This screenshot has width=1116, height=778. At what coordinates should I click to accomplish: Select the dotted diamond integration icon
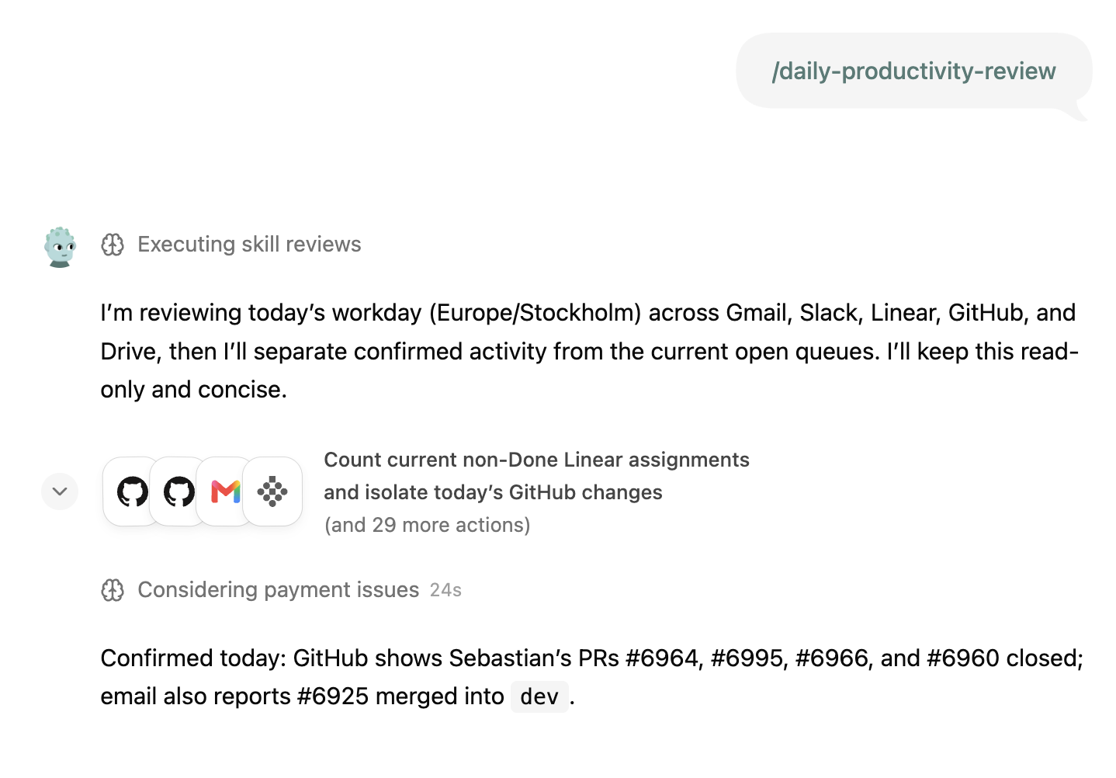272,491
